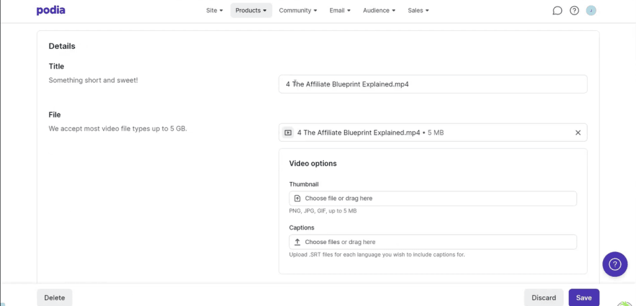This screenshot has height=306, width=636.
Task: Open the Email menu
Action: 340,11
